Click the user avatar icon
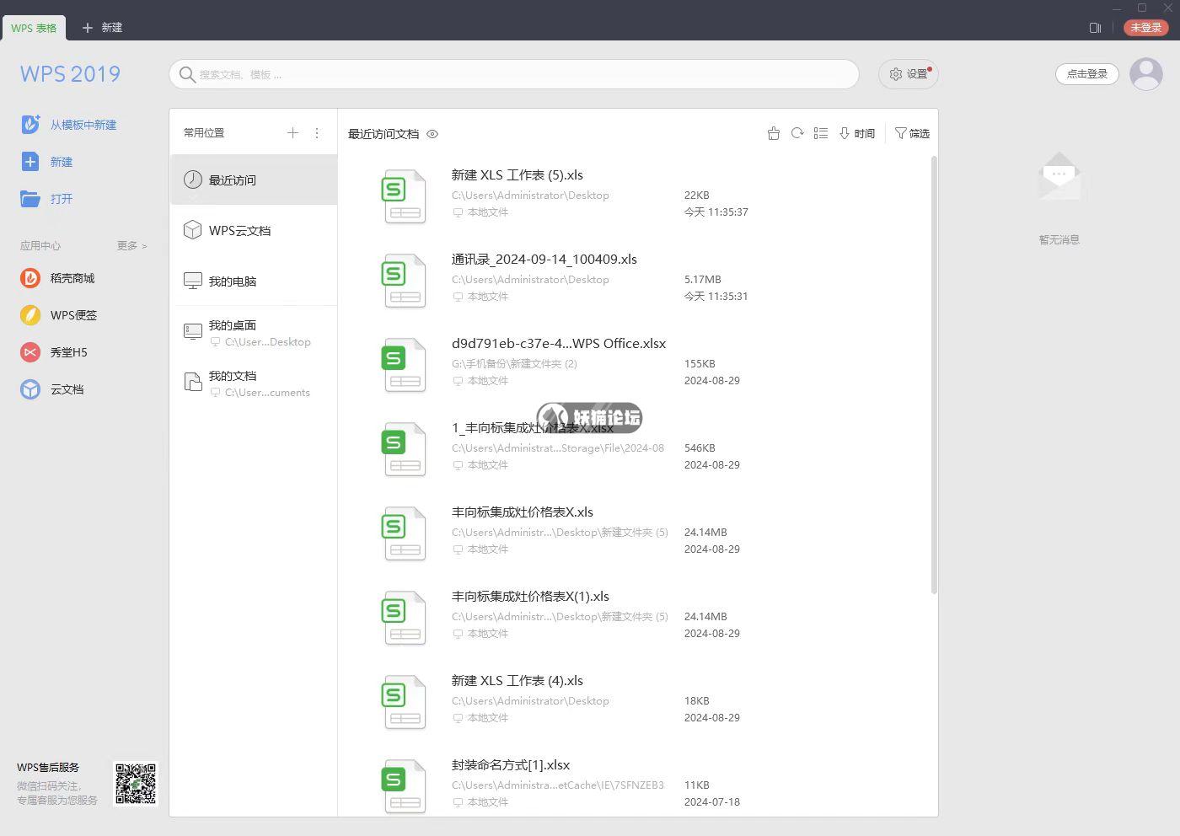The image size is (1180, 836). tap(1146, 74)
